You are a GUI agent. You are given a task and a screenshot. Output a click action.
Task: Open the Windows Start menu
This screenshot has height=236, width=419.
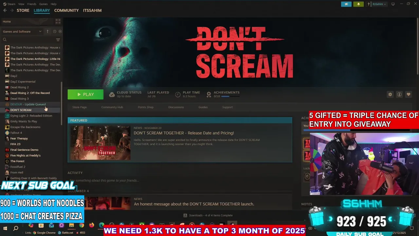pos(5,228)
